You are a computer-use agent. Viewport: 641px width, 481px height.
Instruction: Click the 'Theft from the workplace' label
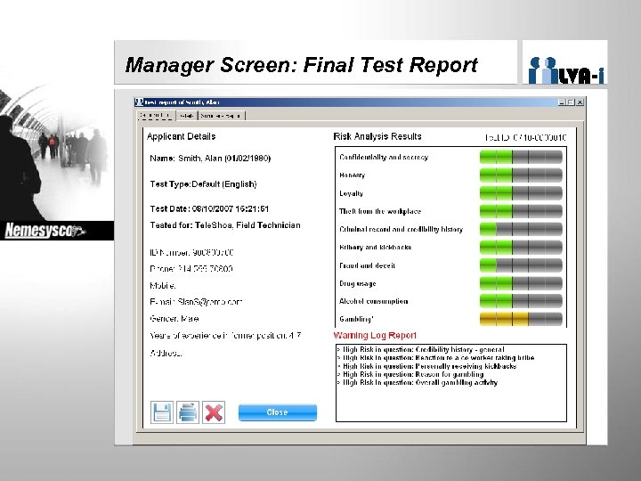point(380,211)
